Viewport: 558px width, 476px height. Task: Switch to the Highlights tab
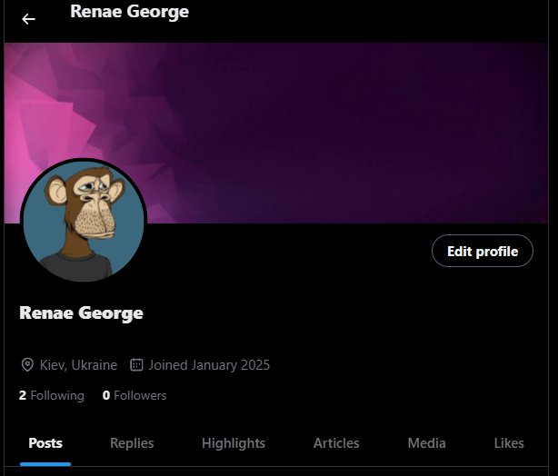click(x=234, y=443)
